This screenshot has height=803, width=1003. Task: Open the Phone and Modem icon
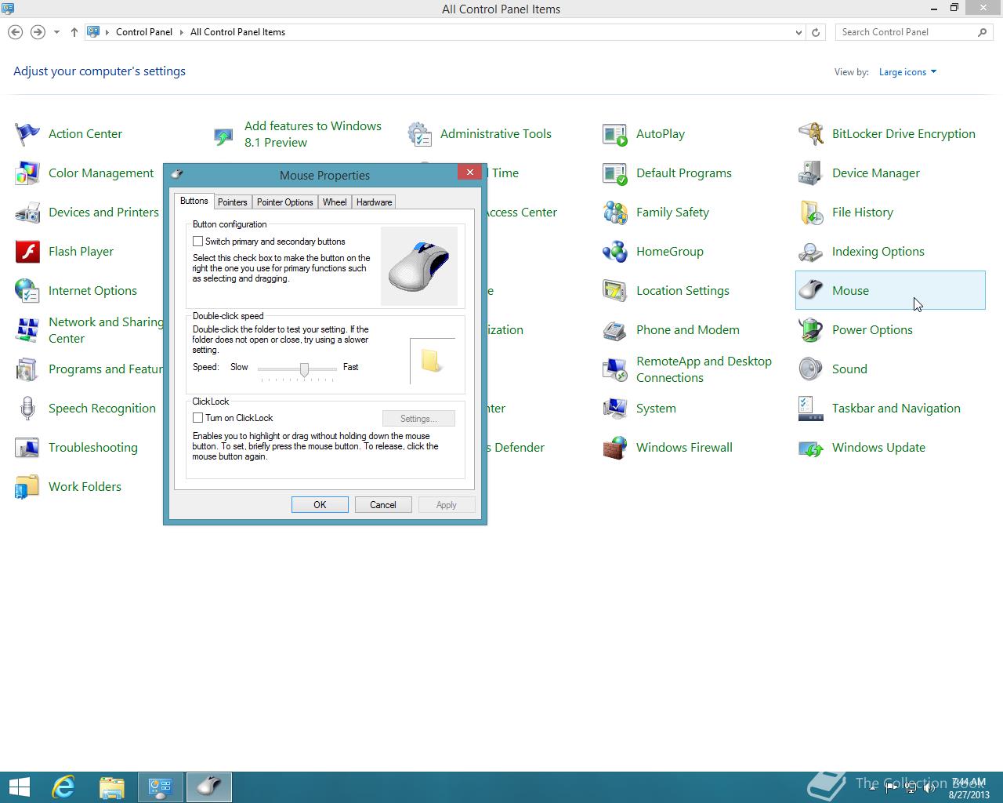[x=615, y=330]
